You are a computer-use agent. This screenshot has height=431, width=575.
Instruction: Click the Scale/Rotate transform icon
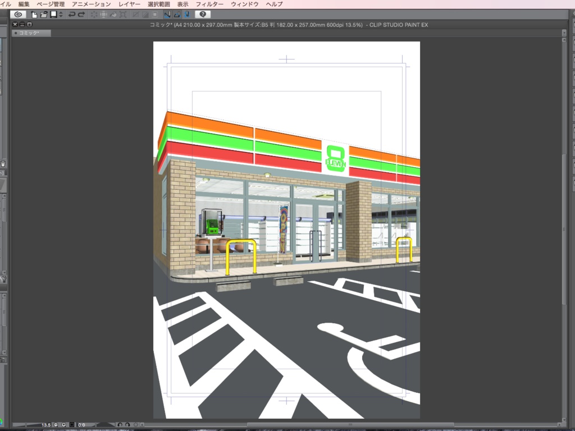click(123, 15)
